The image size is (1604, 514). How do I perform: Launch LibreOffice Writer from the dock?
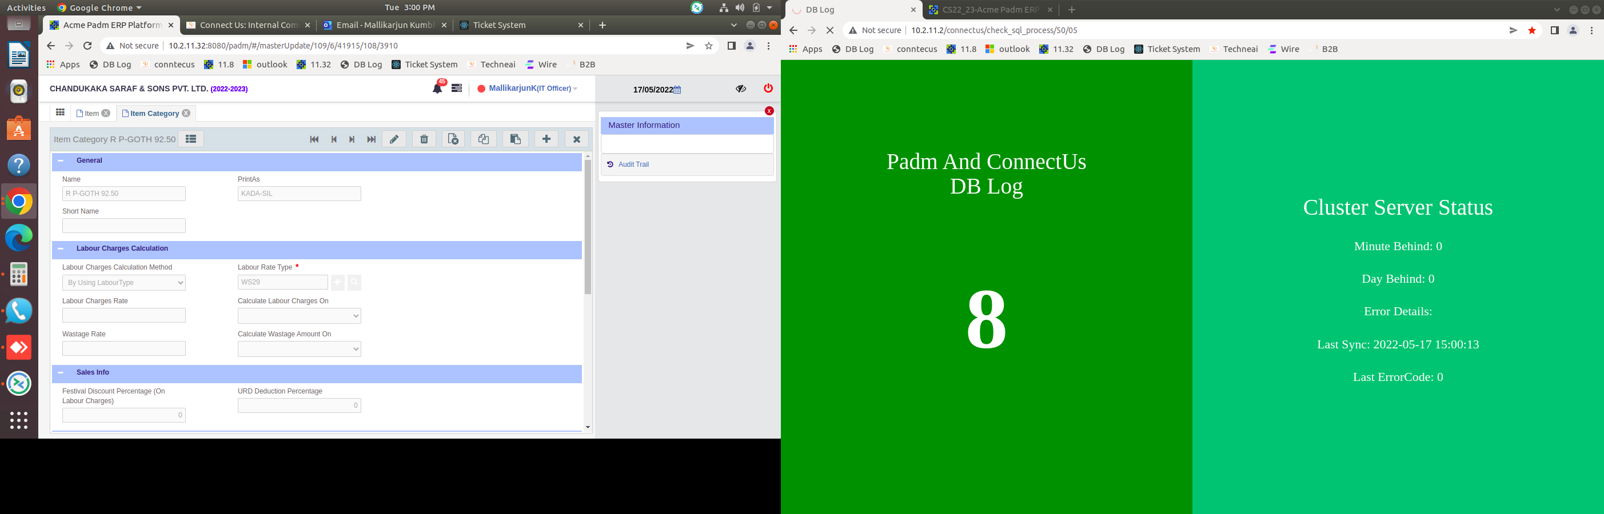(19, 55)
